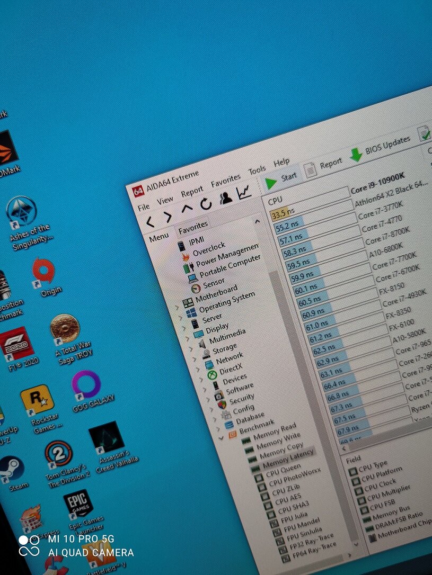Click the Server icon in the tree

pyautogui.click(x=195, y=324)
